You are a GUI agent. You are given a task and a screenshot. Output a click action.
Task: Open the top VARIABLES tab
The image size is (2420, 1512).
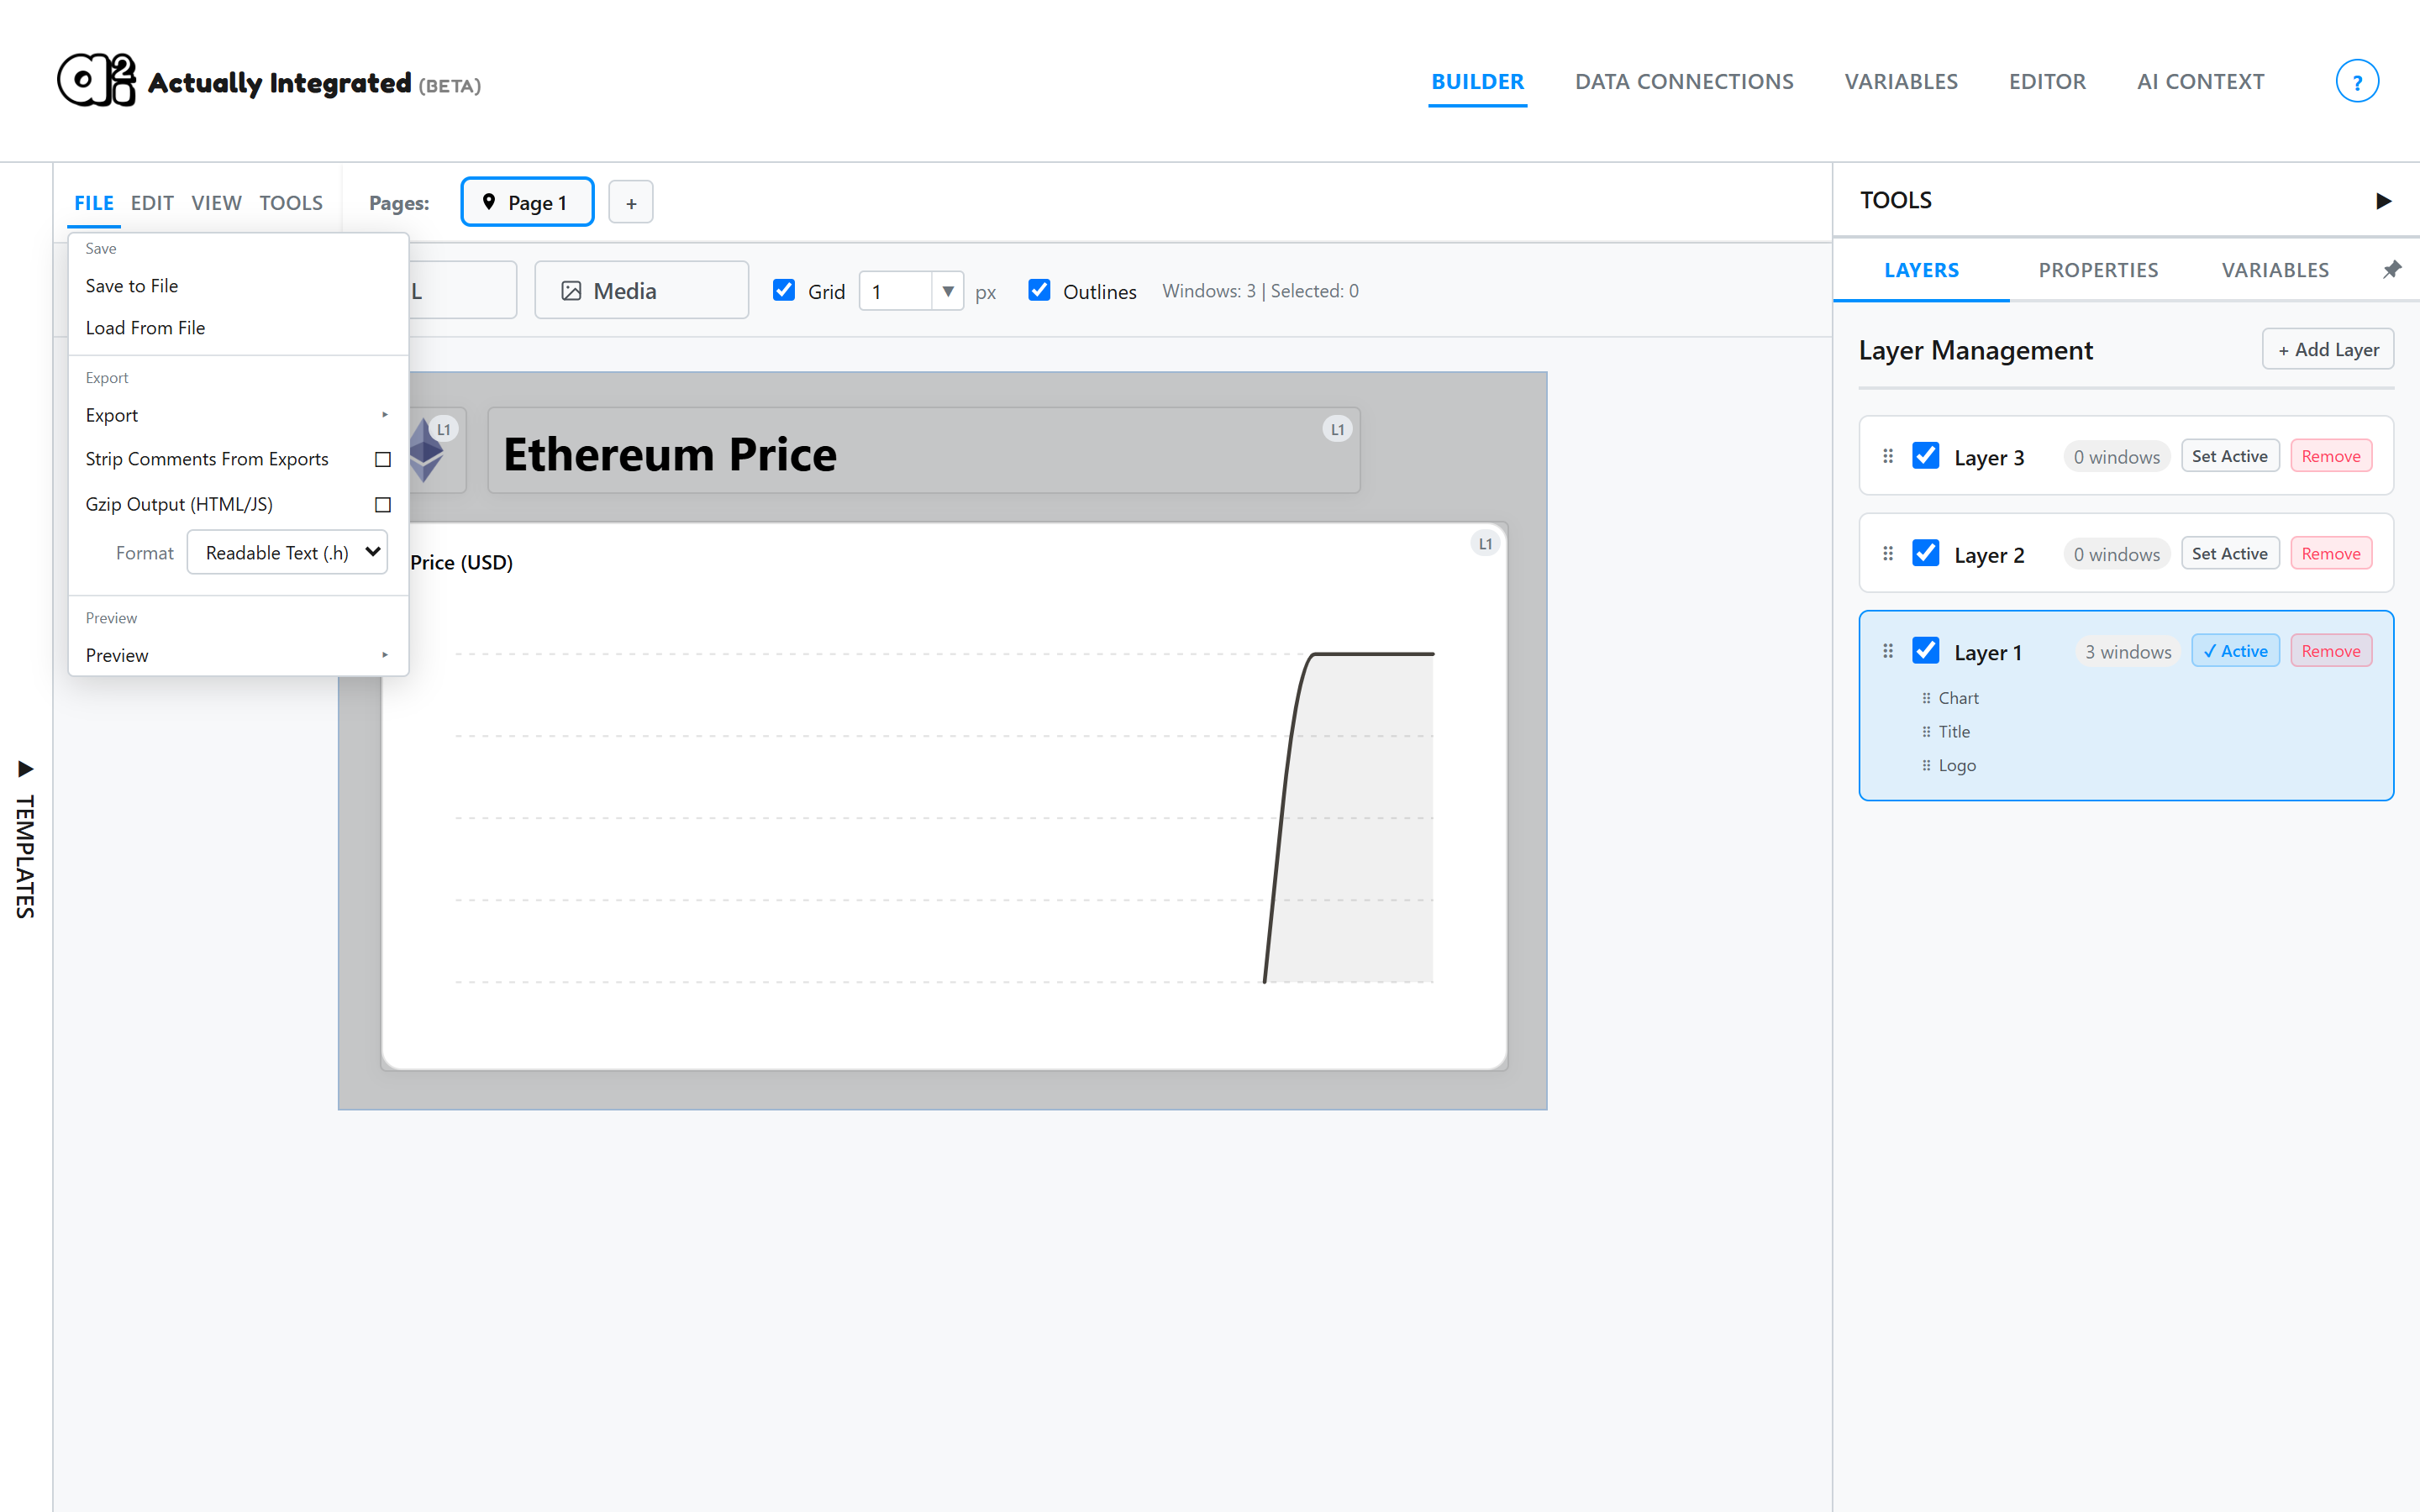pyautogui.click(x=1901, y=82)
